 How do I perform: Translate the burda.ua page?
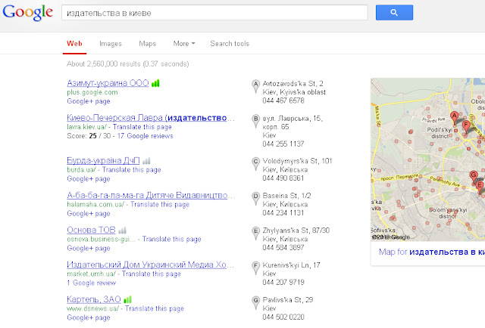tap(131, 170)
